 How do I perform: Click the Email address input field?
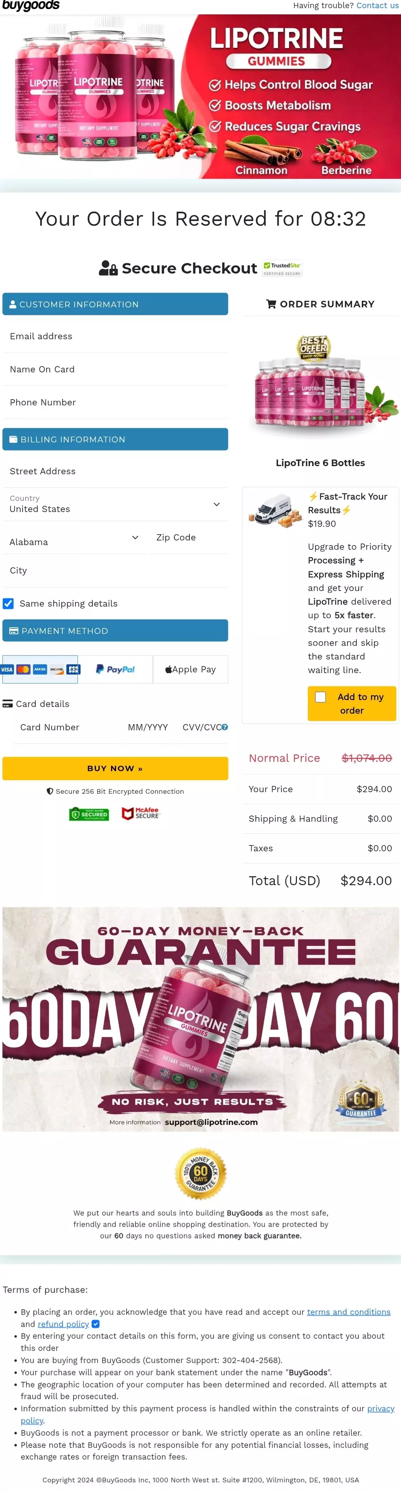(x=115, y=336)
